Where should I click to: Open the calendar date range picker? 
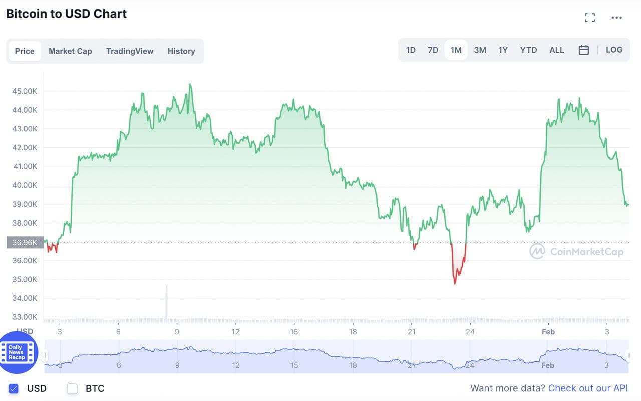(x=583, y=50)
